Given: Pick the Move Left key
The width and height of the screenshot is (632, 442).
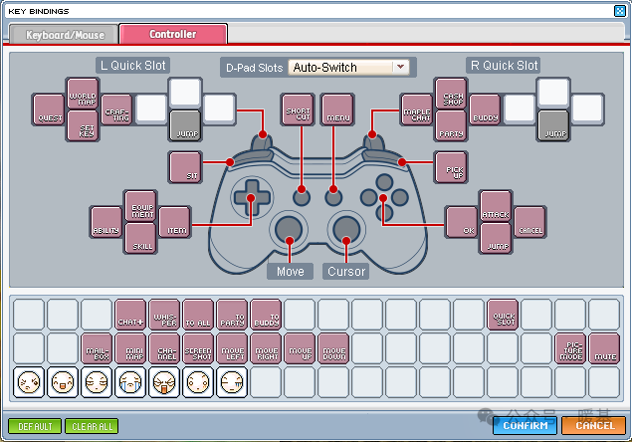Looking at the screenshot, I should (x=232, y=348).
